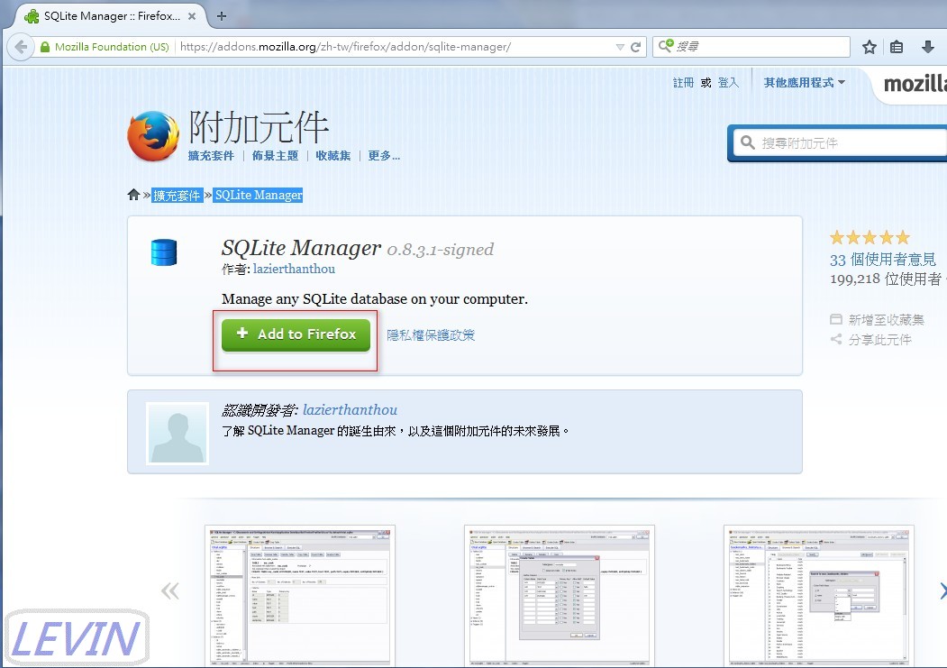
Task: Click the Add to Firefox button
Action: pyautogui.click(x=296, y=335)
